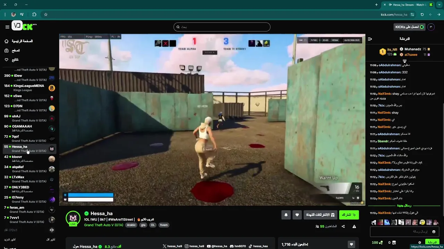The image size is (444, 249).
Task: Open the Discord hm6070 link
Action: 238,246
